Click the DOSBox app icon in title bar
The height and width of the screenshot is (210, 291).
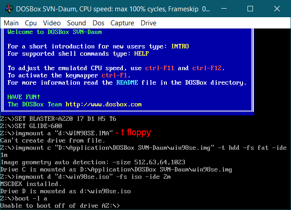(x=9, y=9)
